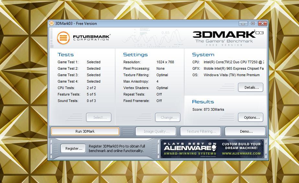The height and width of the screenshot is (183, 299).
Task: Open the Change settings dialog
Action: click(x=168, y=117)
